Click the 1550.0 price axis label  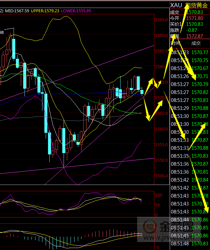click(161, 160)
